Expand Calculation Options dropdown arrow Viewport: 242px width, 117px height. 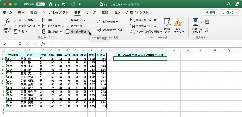pos(202,22)
